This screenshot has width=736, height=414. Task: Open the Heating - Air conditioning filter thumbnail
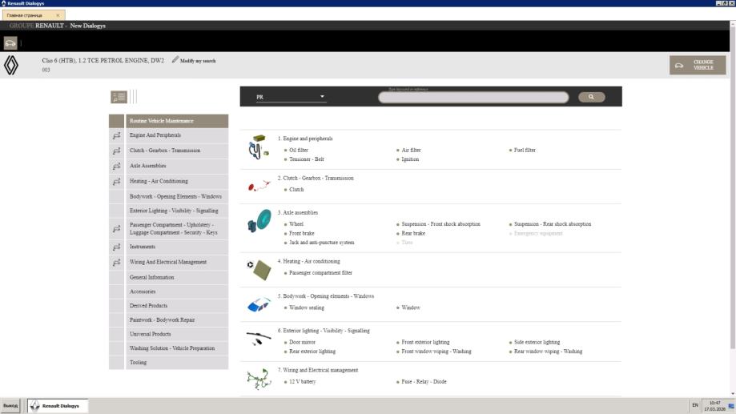(259, 269)
